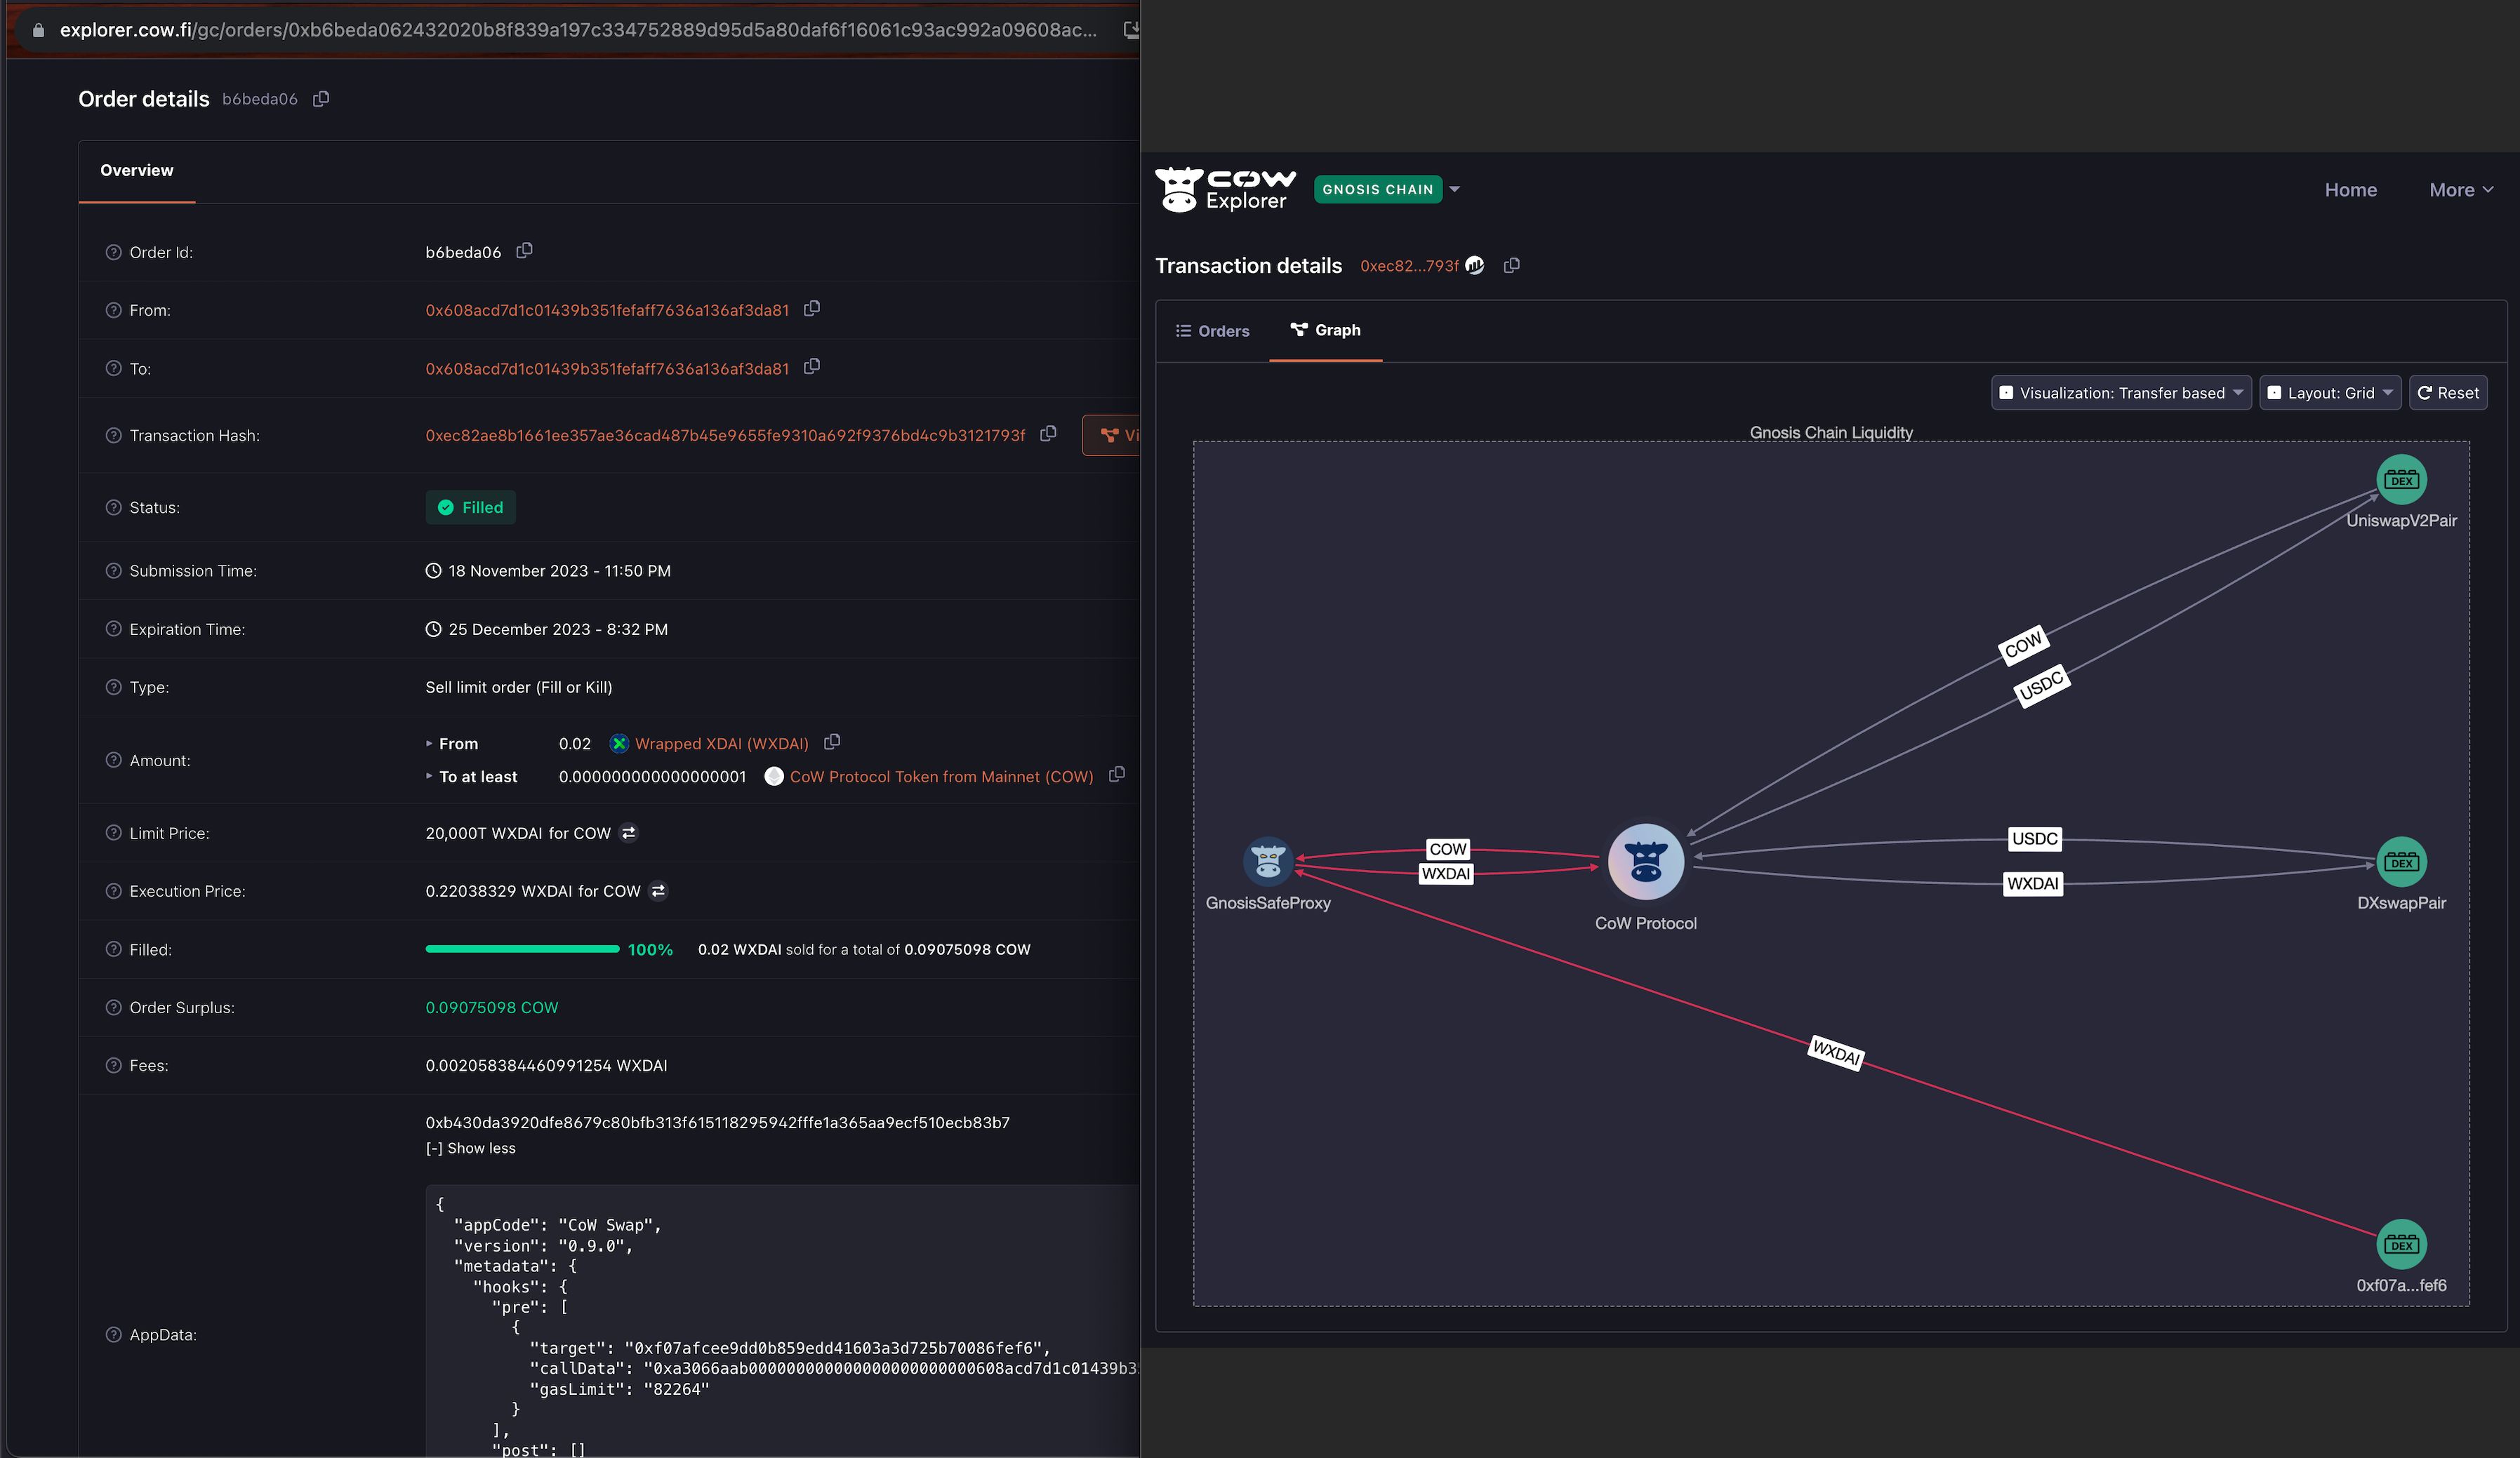Image resolution: width=2520 pixels, height=1458 pixels.
Task: Select the DXswapPair DEX node
Action: (2401, 862)
